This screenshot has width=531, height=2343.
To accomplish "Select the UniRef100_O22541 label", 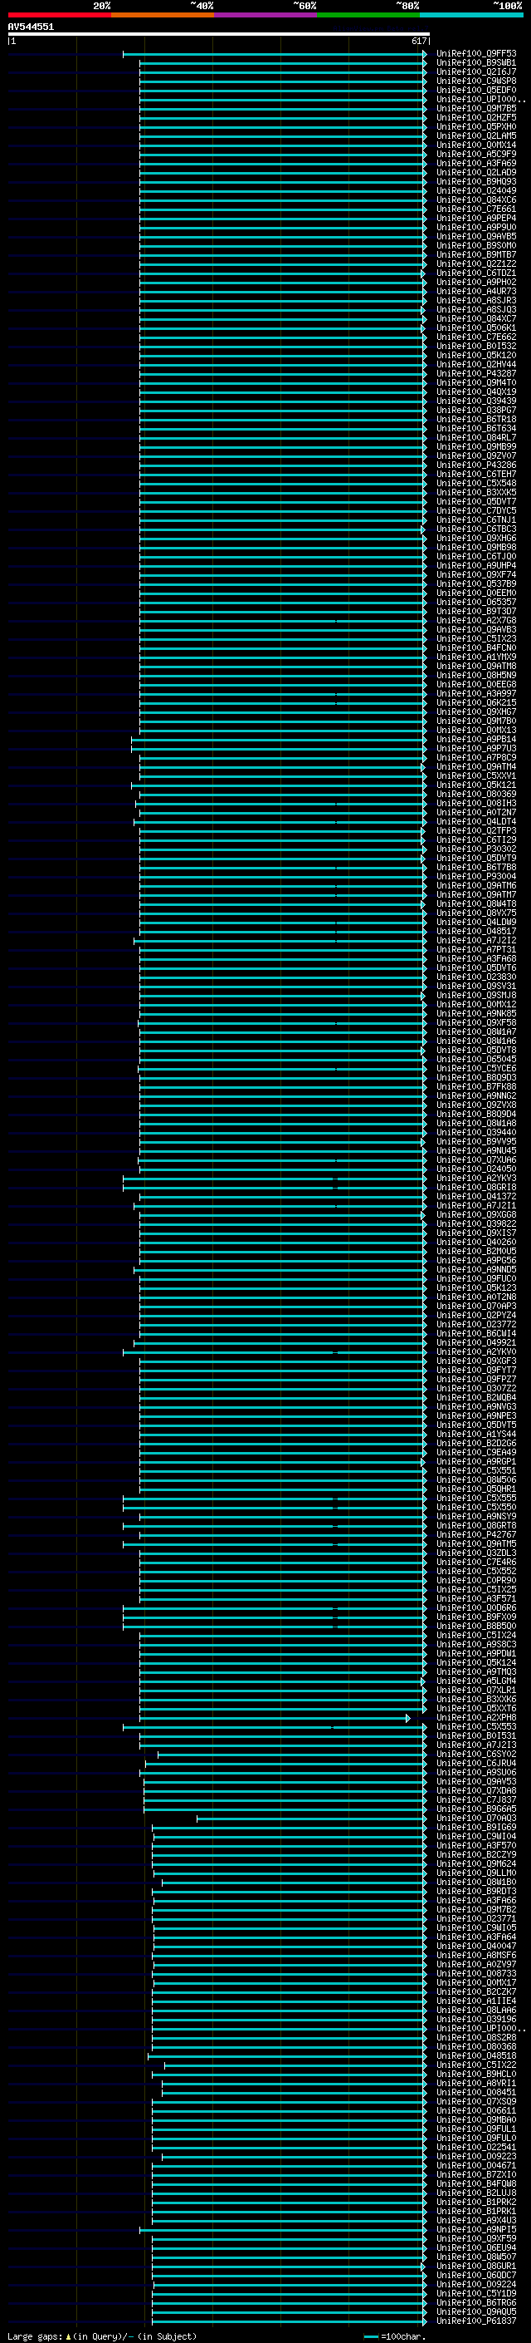I will [476, 2147].
